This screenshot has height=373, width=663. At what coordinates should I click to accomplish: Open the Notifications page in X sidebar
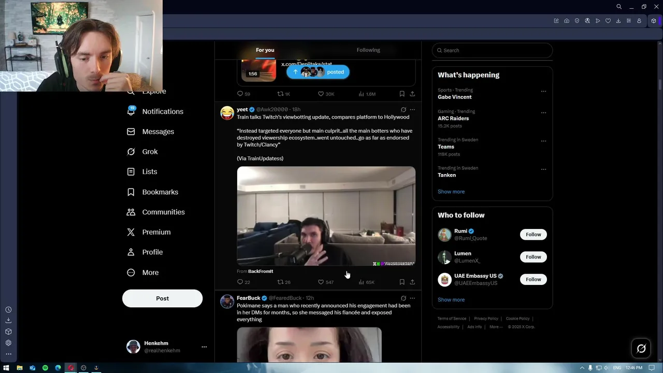pos(155,111)
